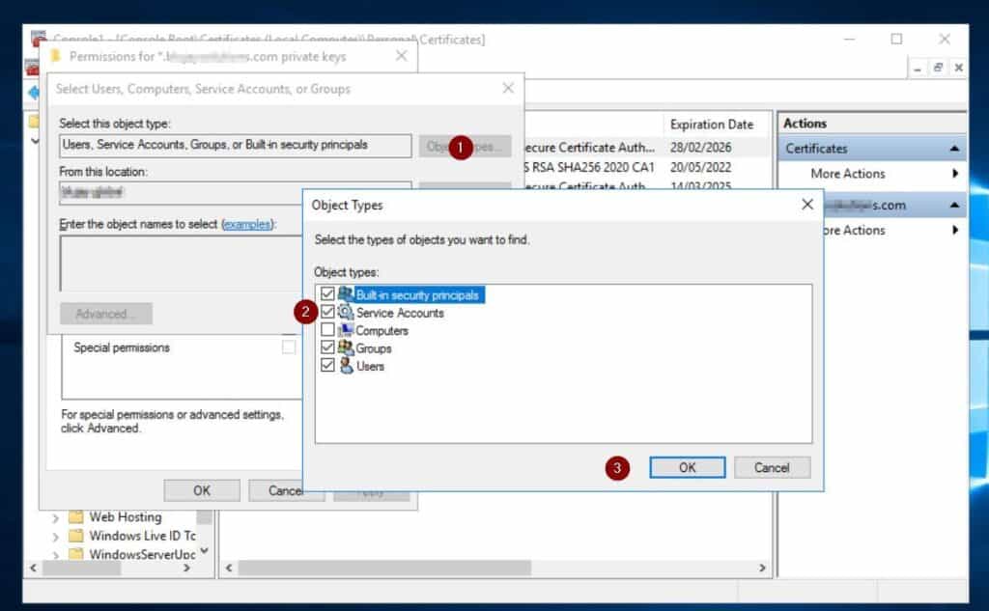This screenshot has width=989, height=611.
Task: Close the Permissions for private keys dialog
Action: [x=401, y=56]
